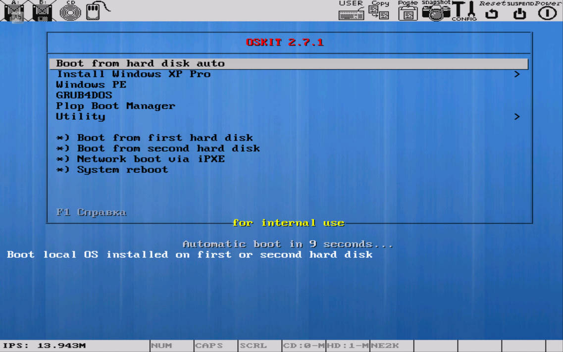The width and height of the screenshot is (563, 352).
Task: Click the CD:0-M status entry
Action: (304, 346)
